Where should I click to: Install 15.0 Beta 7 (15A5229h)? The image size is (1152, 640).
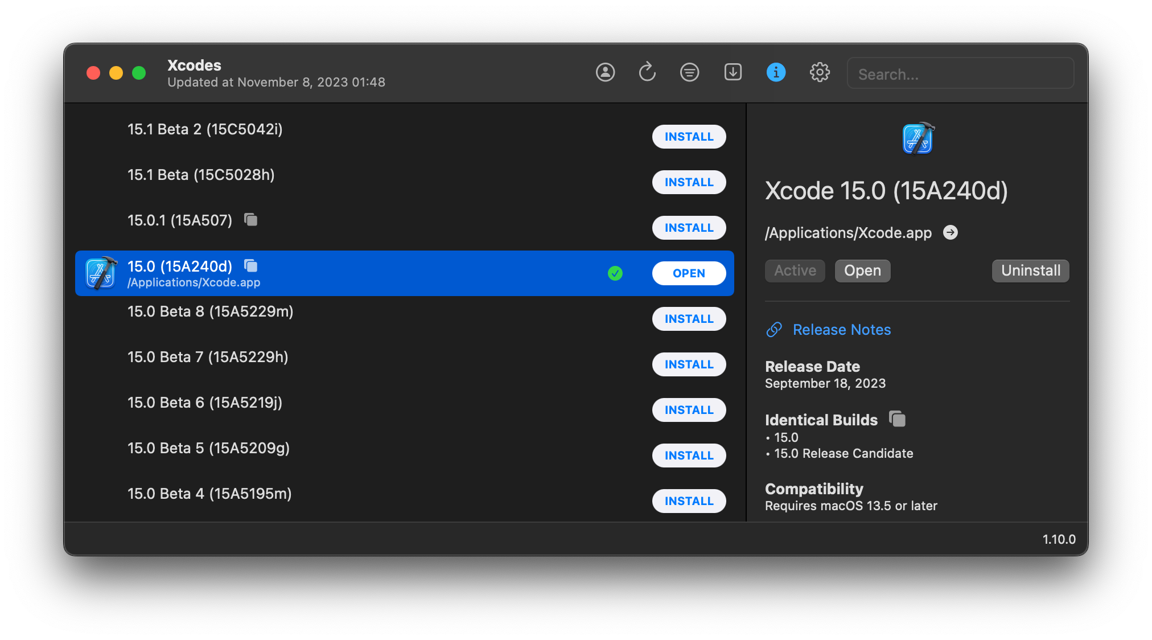tap(689, 364)
